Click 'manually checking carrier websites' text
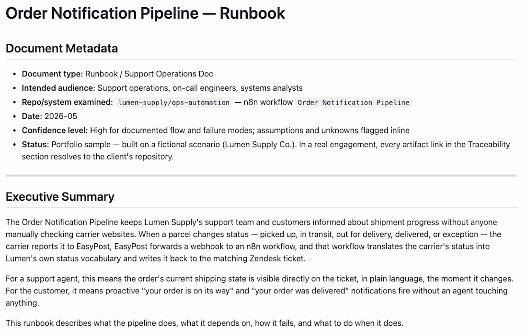 coord(71,234)
